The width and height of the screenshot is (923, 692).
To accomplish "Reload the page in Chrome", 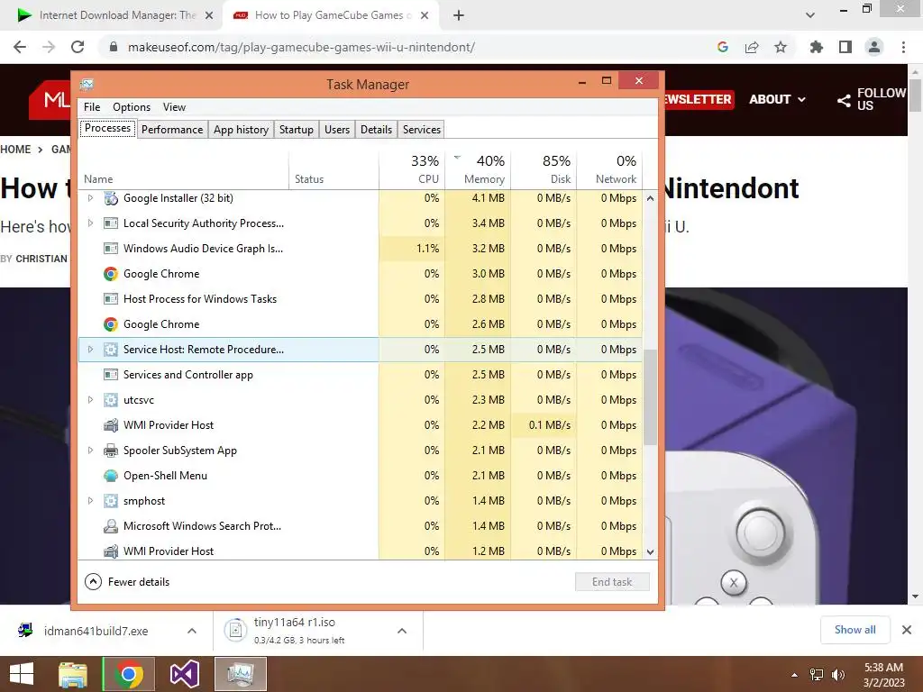I will click(x=78, y=47).
